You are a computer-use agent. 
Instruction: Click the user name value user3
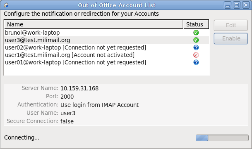click(x=68, y=113)
